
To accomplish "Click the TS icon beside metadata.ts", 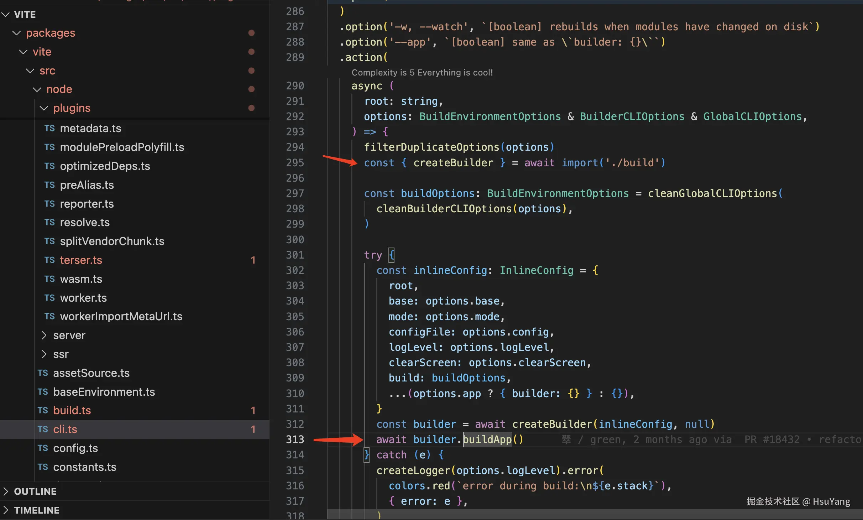I will pyautogui.click(x=49, y=128).
